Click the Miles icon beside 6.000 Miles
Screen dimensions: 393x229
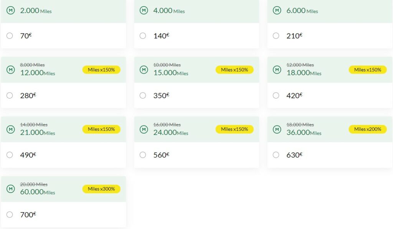point(277,10)
